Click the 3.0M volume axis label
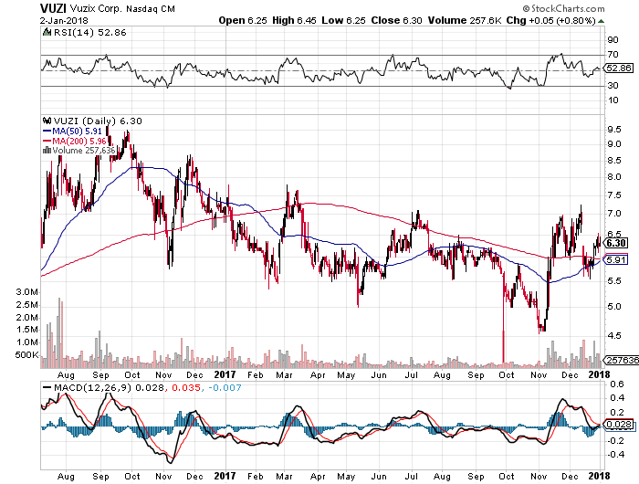The height and width of the screenshot is (484, 639). 26,292
